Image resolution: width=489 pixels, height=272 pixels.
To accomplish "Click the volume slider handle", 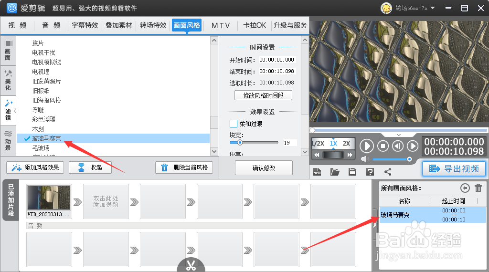I will coord(409,159).
